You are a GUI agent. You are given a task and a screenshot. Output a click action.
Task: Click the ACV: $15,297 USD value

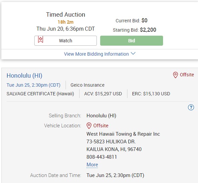(x=103, y=94)
